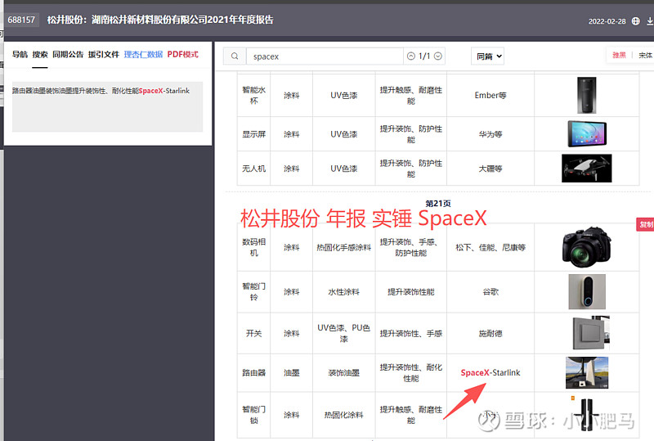Open the 理杏仁数据 link

point(143,54)
